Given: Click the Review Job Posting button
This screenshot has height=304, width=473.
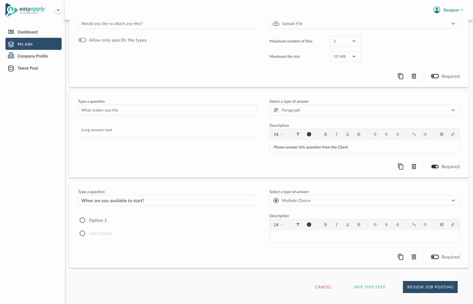Looking at the screenshot, I should click(x=430, y=287).
